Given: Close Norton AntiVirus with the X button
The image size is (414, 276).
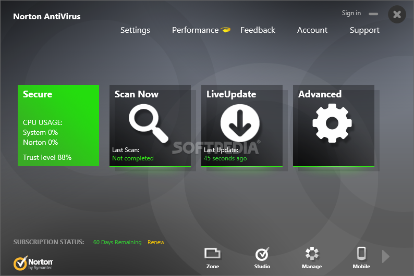Looking at the screenshot, I should click(397, 14).
